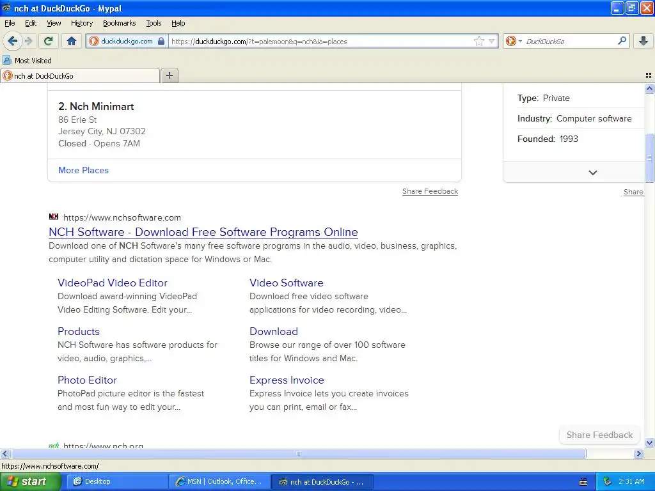Click the keyboard icon in system tray
Screen dimensions: 655x491
[583, 482]
